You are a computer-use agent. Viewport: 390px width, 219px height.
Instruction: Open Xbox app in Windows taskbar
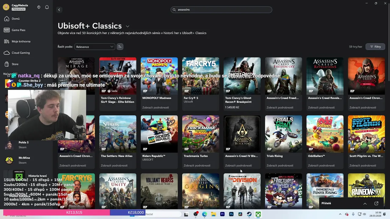click(258, 214)
